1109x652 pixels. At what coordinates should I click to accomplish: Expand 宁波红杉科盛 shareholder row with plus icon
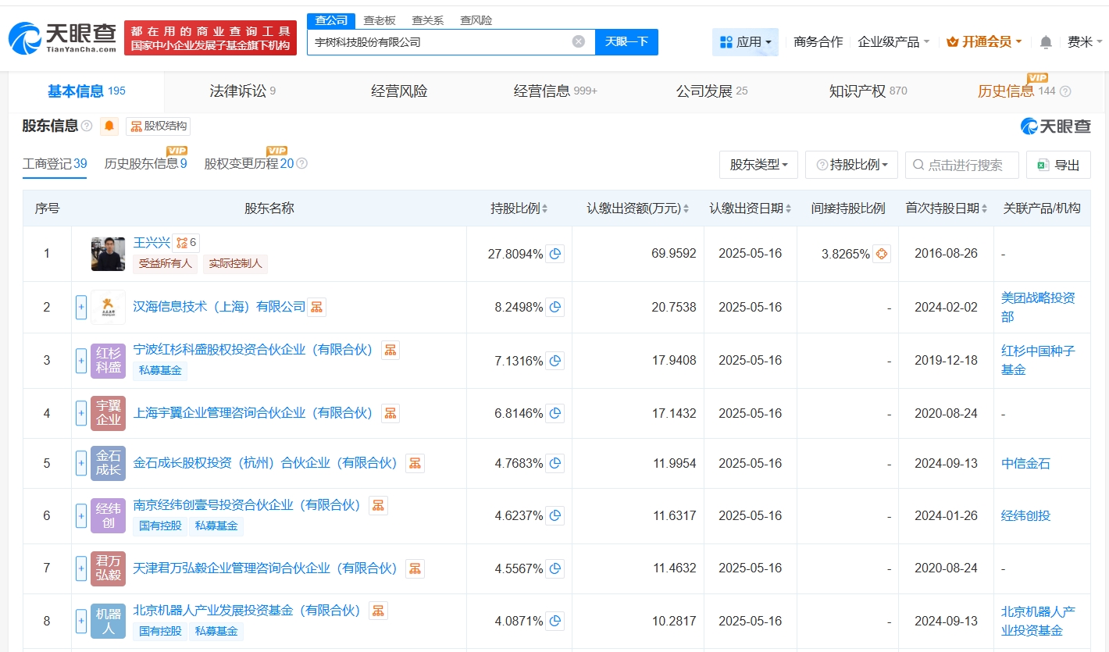click(x=81, y=360)
